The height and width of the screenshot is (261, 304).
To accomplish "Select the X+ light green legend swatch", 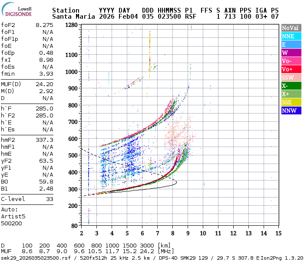I will [291, 94].
